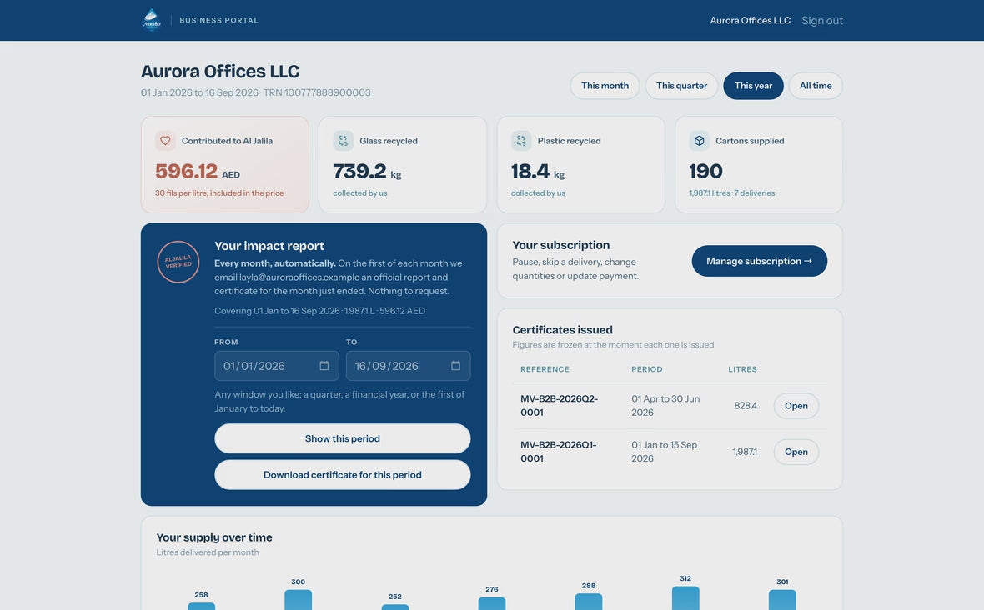Click Business Portal header text
The height and width of the screenshot is (610, 984).
point(219,21)
